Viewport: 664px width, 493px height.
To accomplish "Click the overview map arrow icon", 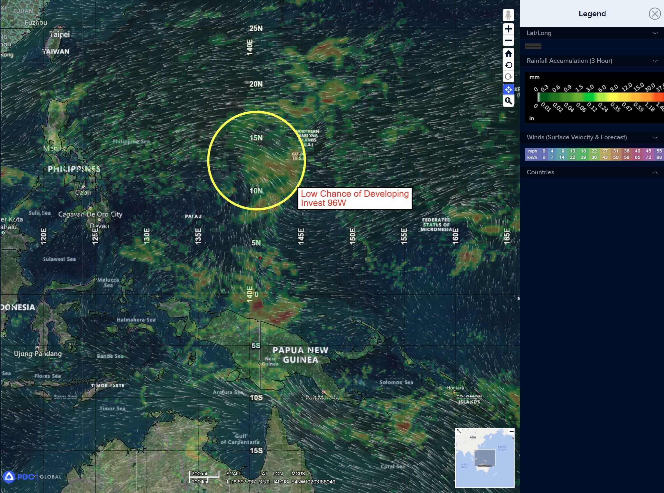I will pos(459,432).
